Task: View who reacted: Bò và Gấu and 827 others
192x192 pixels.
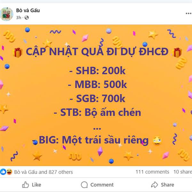Action: click(x=44, y=172)
